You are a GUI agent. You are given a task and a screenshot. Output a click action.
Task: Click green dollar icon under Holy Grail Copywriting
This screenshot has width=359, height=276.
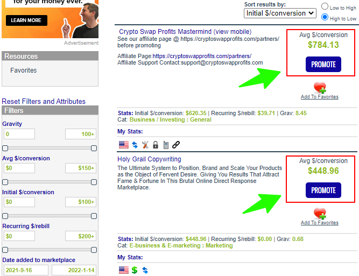[x=135, y=270]
